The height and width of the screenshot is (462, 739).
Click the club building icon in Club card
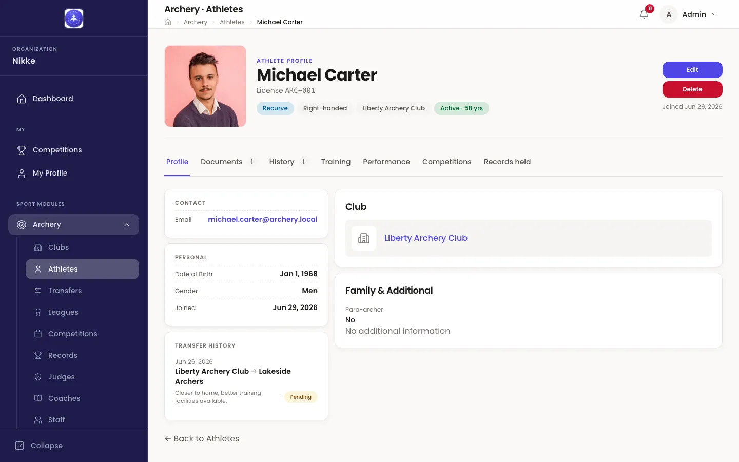point(364,238)
